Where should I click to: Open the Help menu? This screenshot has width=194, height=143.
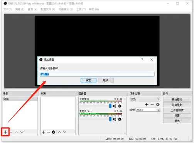pyautogui.click(x=94, y=9)
